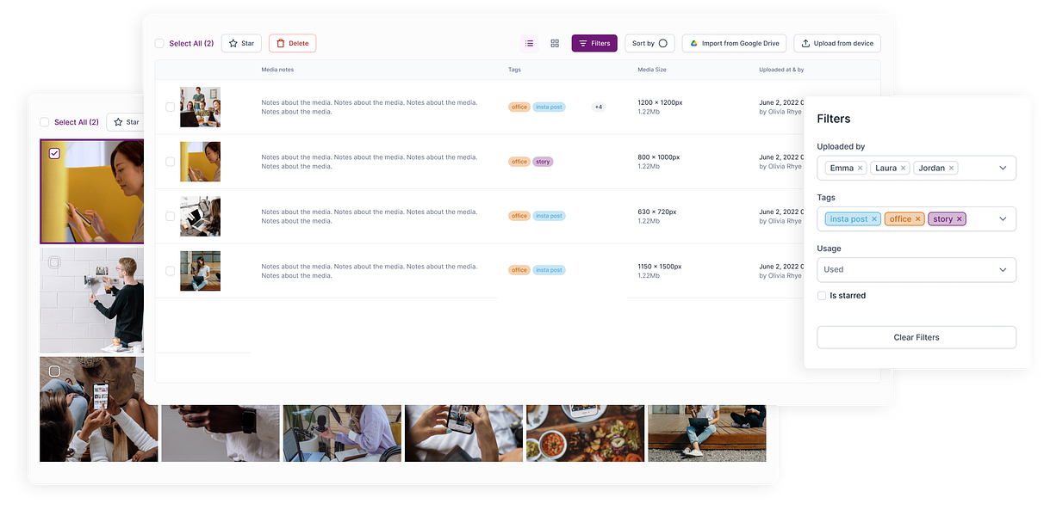This screenshot has width=1044, height=516.
Task: Open the wooden bench image thumbnail
Action: [706, 433]
